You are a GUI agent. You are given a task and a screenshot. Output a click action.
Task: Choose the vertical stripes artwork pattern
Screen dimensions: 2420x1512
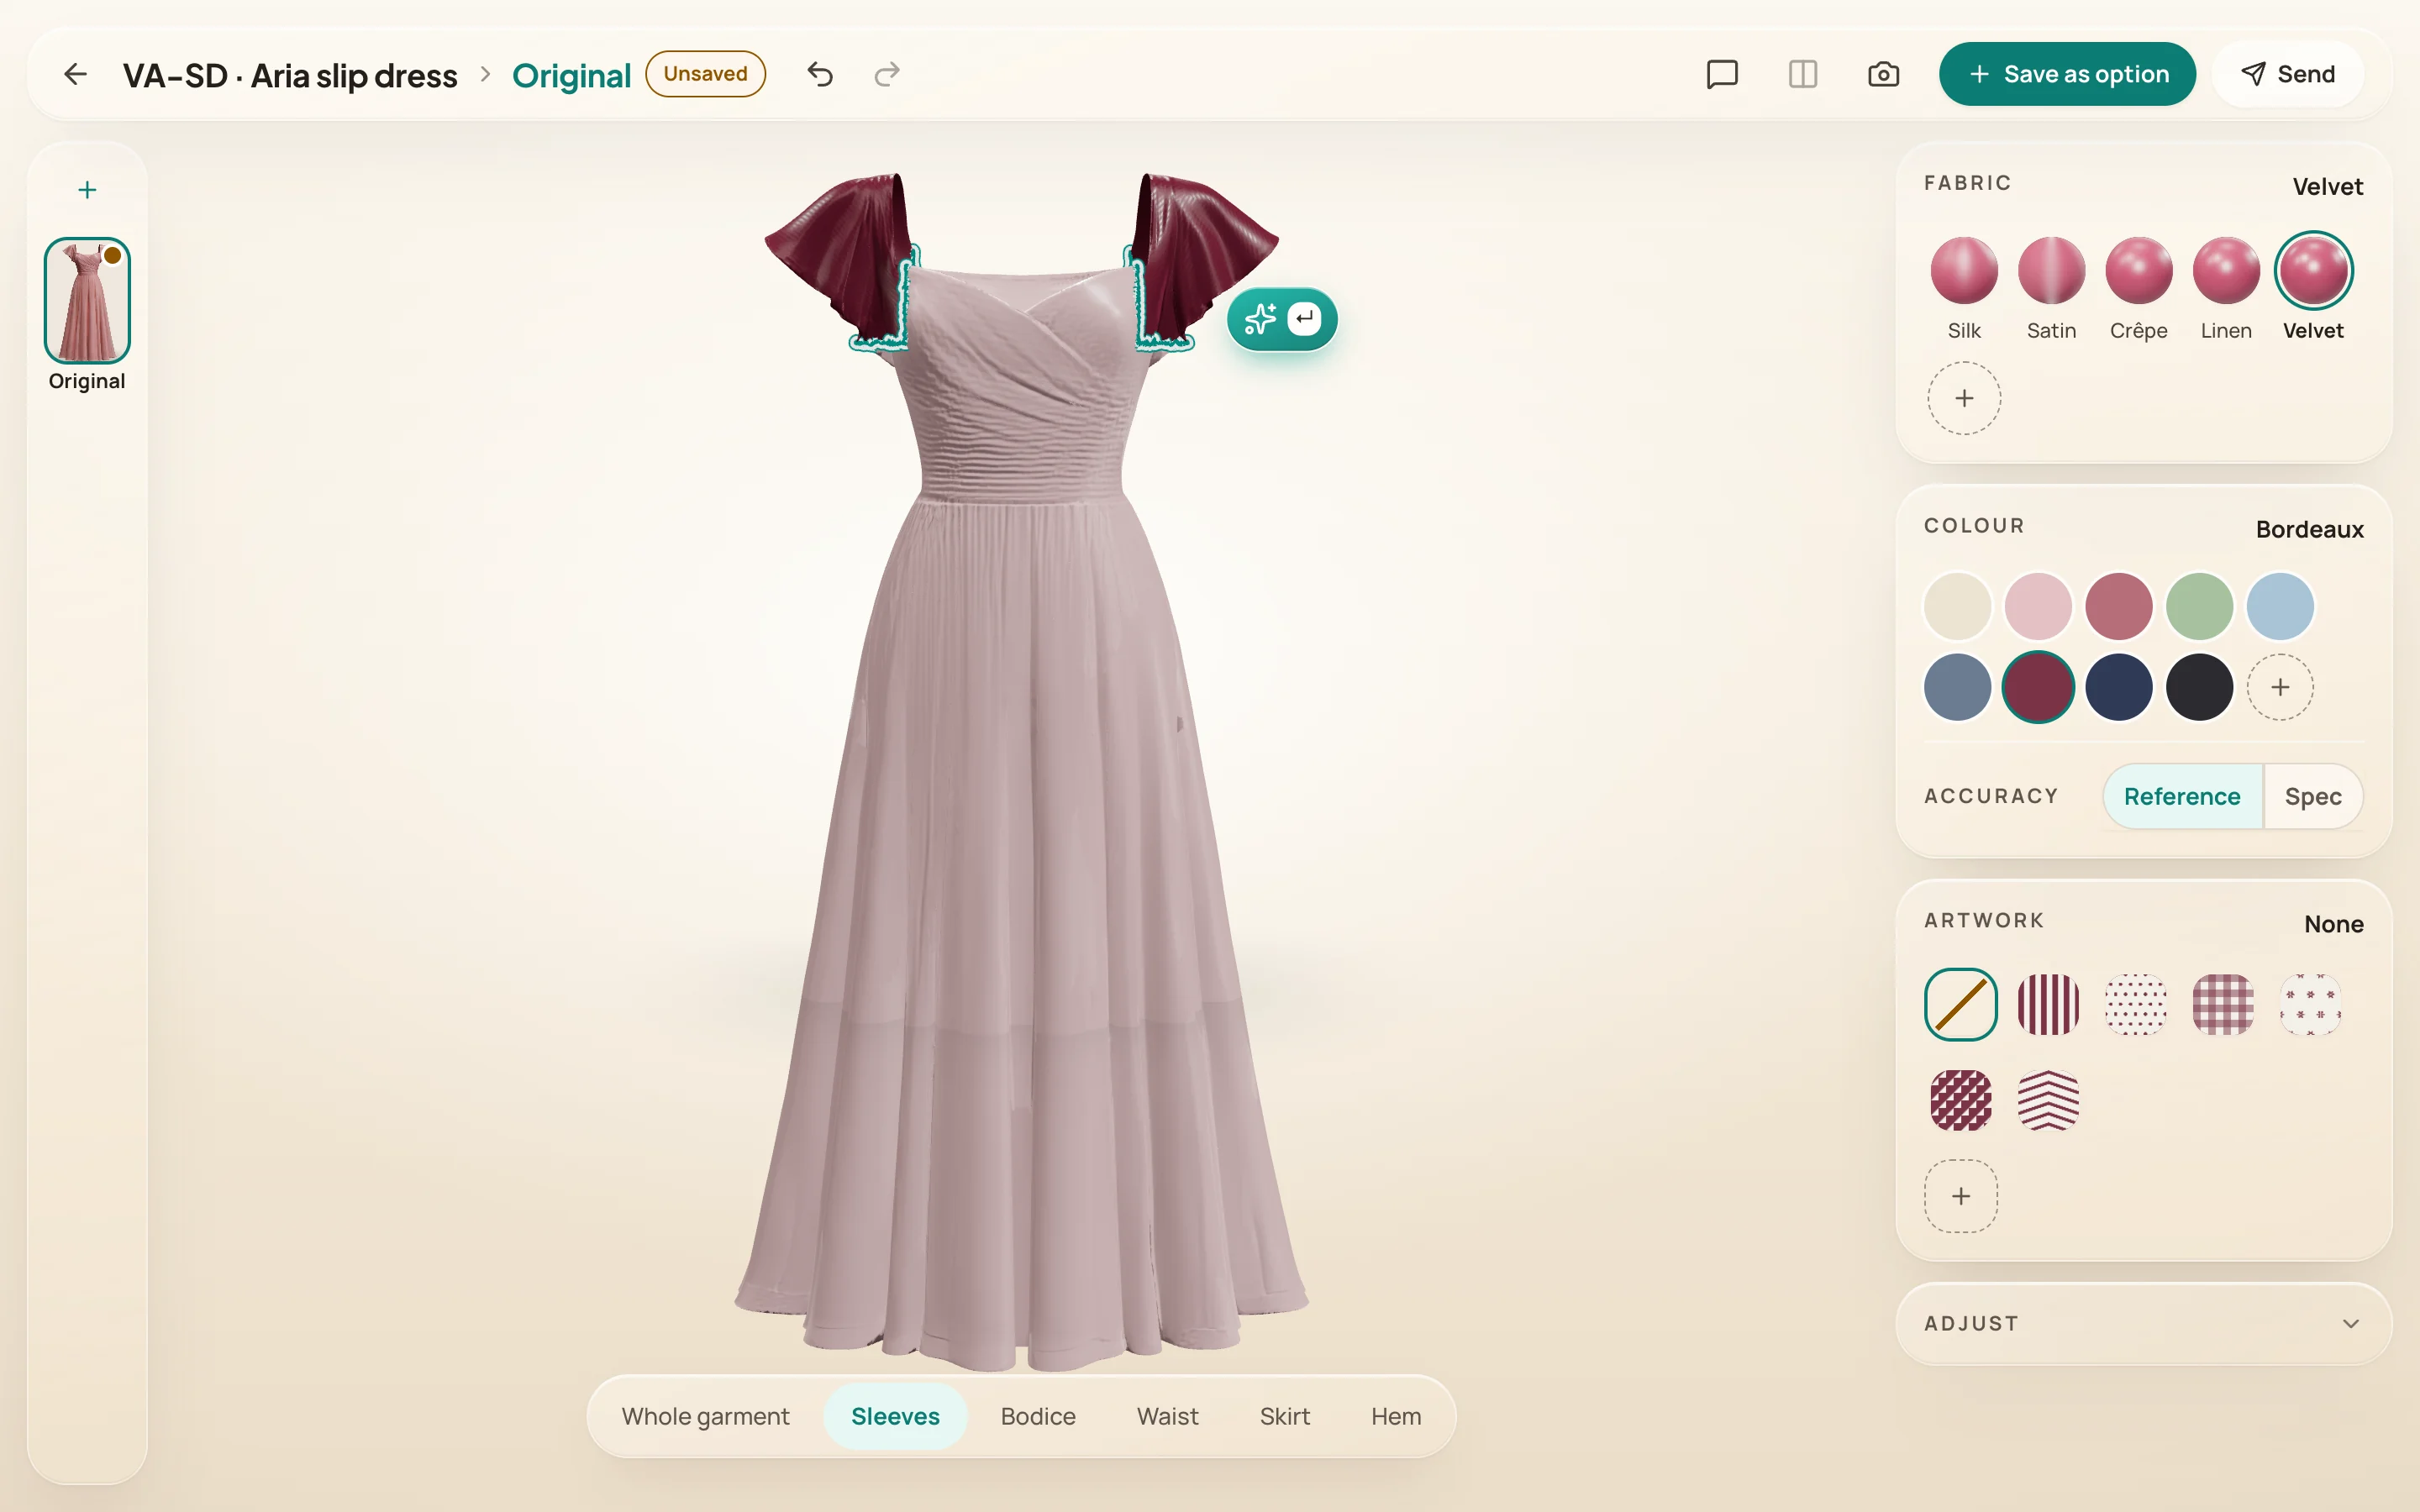pos(2048,1004)
